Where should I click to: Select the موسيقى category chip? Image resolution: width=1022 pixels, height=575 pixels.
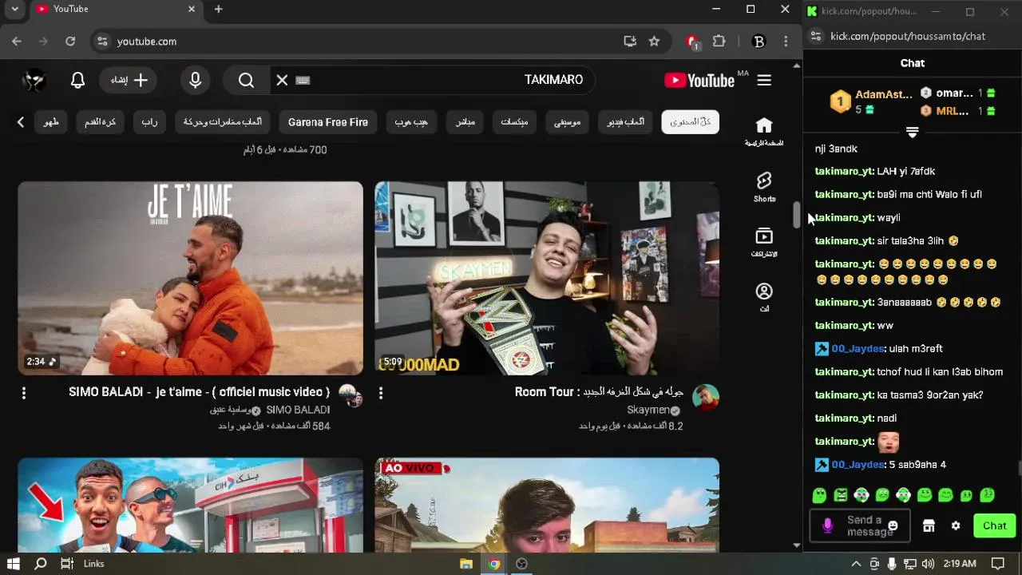(567, 122)
